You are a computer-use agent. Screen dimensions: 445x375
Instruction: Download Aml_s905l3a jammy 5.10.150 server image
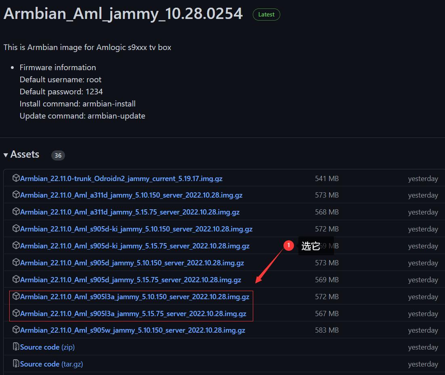(x=134, y=297)
